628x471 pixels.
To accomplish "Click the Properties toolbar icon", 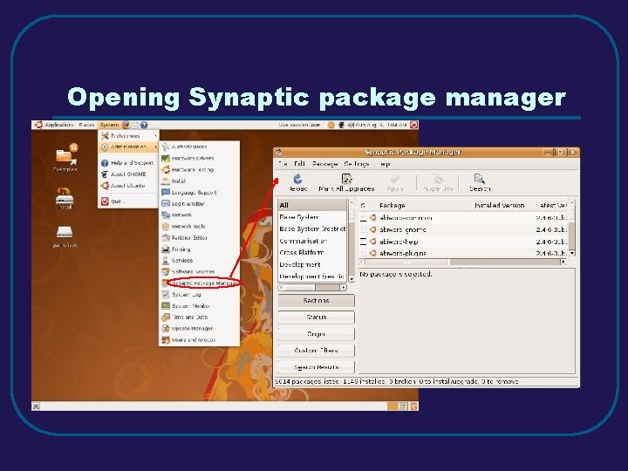I will (437, 179).
